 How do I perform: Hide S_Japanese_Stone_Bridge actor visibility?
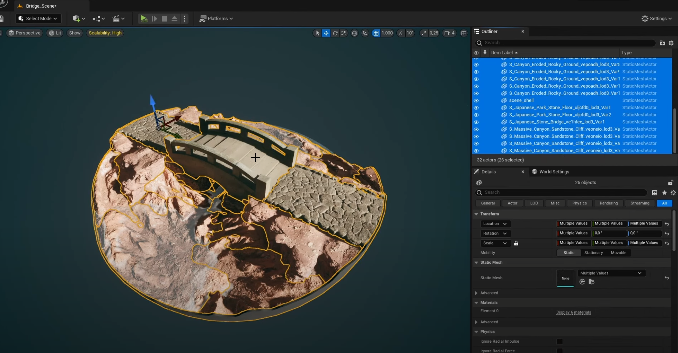click(476, 122)
